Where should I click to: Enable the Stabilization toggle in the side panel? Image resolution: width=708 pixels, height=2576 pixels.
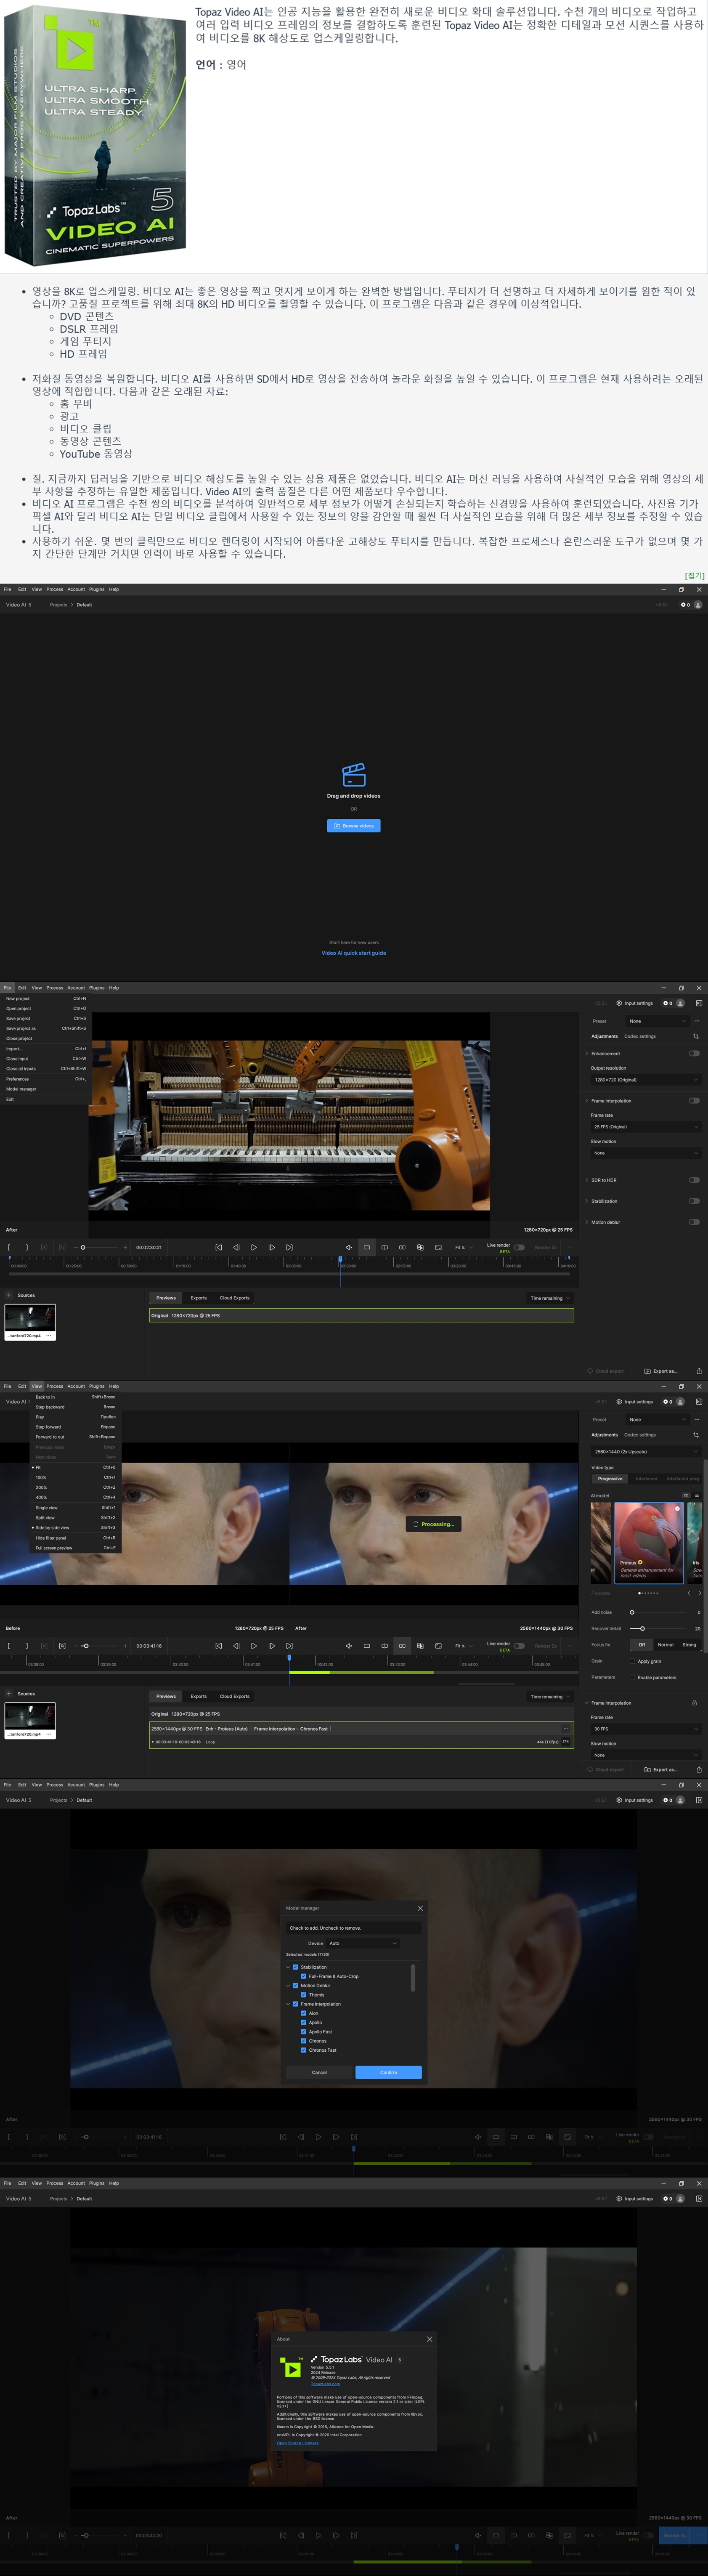point(694,1201)
